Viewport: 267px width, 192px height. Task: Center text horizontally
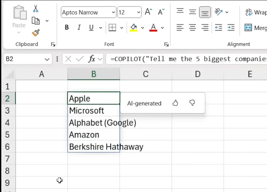click(x=192, y=27)
